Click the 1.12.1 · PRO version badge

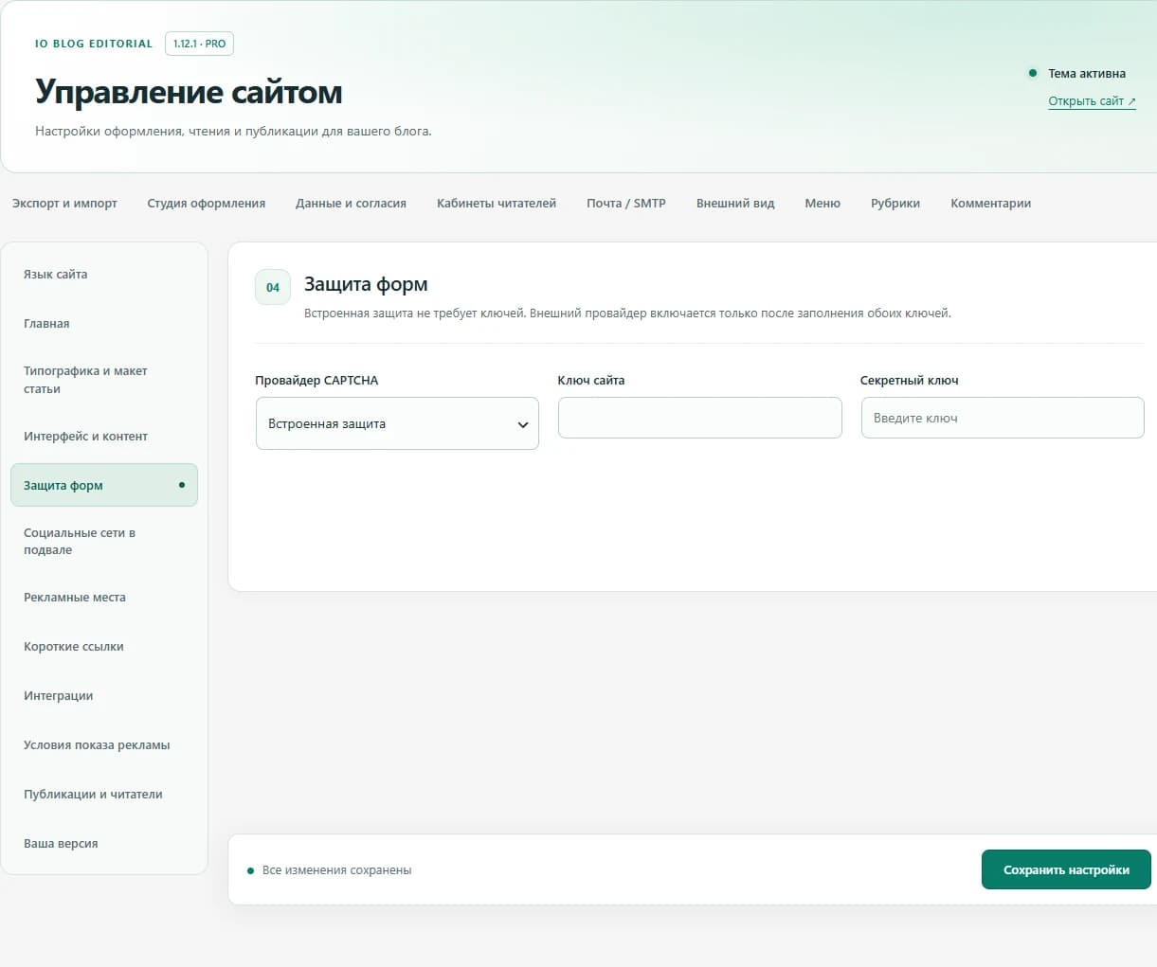coord(199,44)
